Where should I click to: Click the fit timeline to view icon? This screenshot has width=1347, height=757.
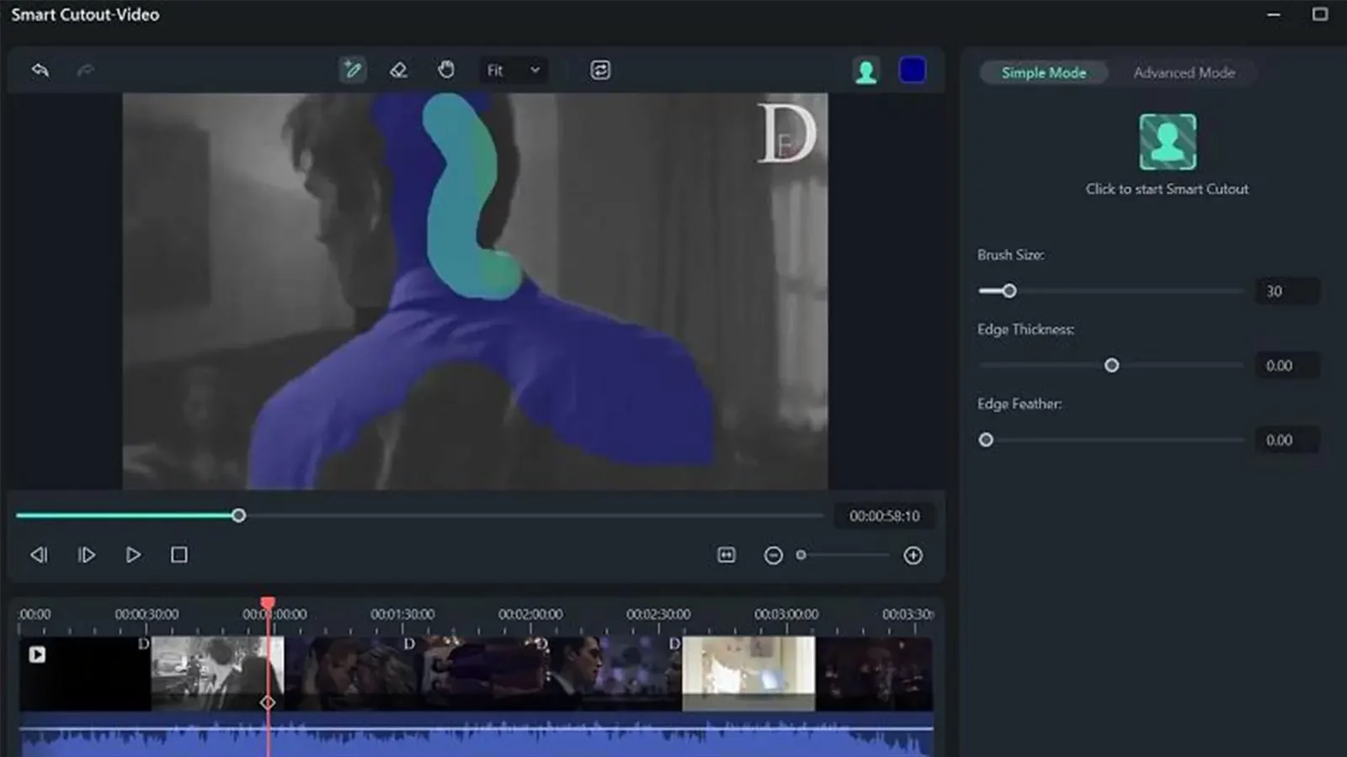click(727, 555)
